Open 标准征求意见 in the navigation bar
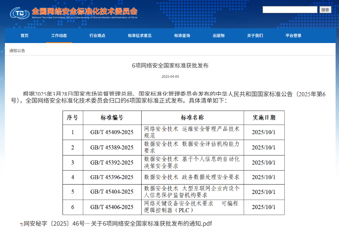This screenshot has width=339, height=234. 140,35
